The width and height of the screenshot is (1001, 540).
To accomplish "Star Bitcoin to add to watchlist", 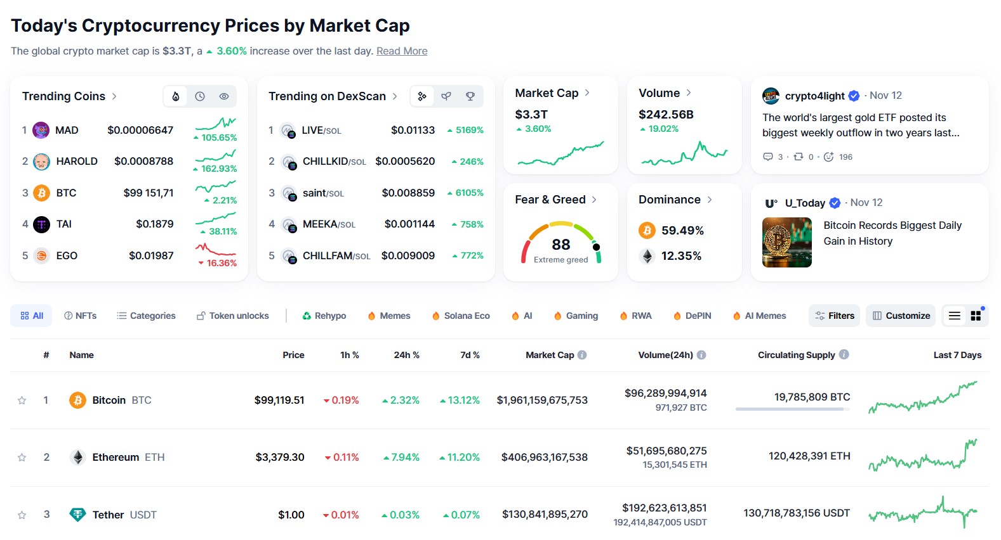I will (22, 401).
